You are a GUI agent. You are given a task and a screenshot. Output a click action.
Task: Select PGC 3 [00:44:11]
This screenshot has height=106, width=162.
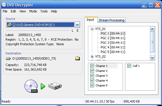[113, 43]
